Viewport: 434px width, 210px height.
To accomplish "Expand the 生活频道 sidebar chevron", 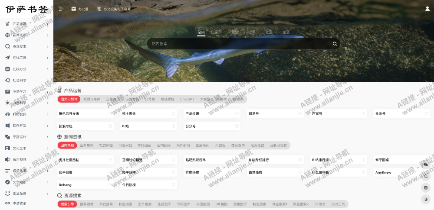I will pyautogui.click(x=48, y=194).
